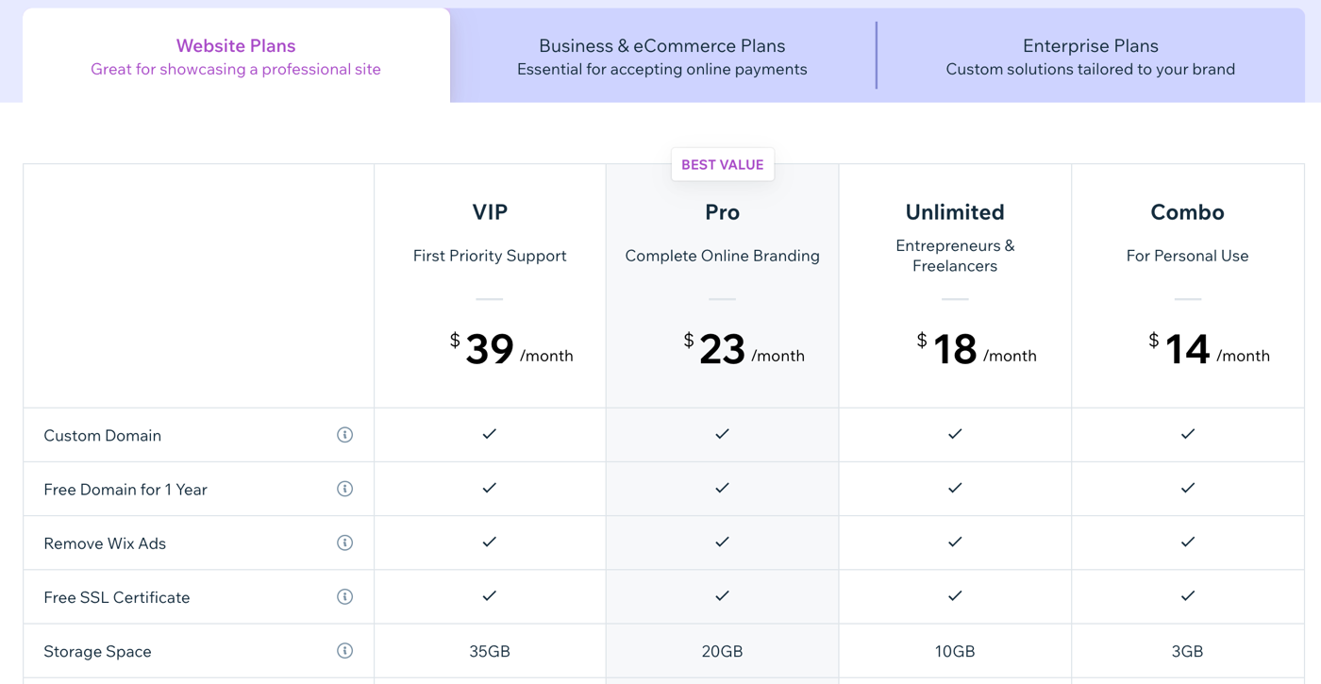Click the Combo plan Remove Wix Ads checkmark
Screen dimensions: 1321x684
[x=1187, y=542]
